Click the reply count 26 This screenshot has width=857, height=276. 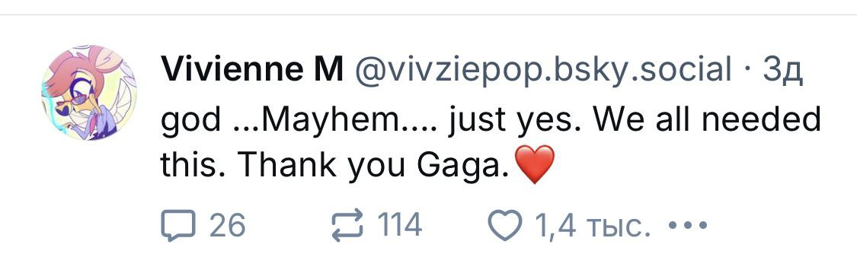pyautogui.click(x=227, y=225)
